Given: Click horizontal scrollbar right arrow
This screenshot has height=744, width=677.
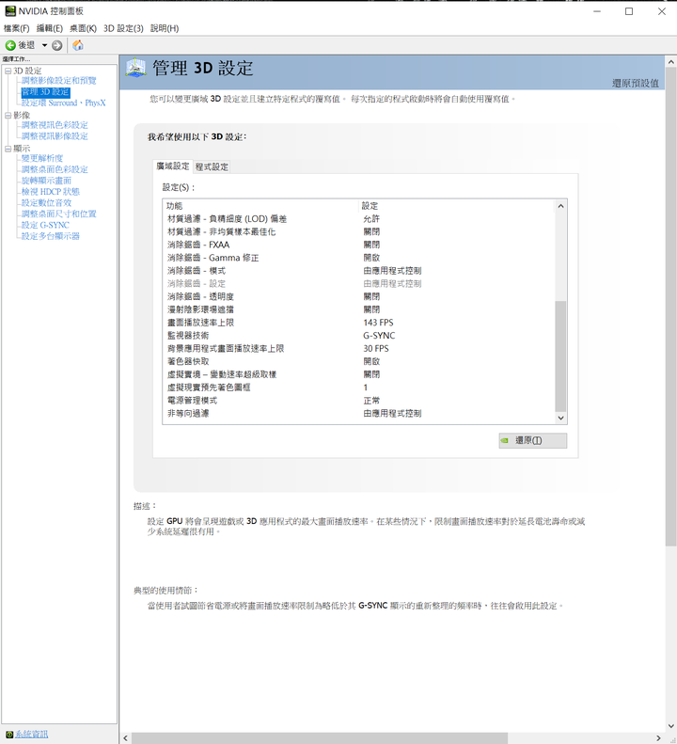Looking at the screenshot, I should [x=658, y=737].
